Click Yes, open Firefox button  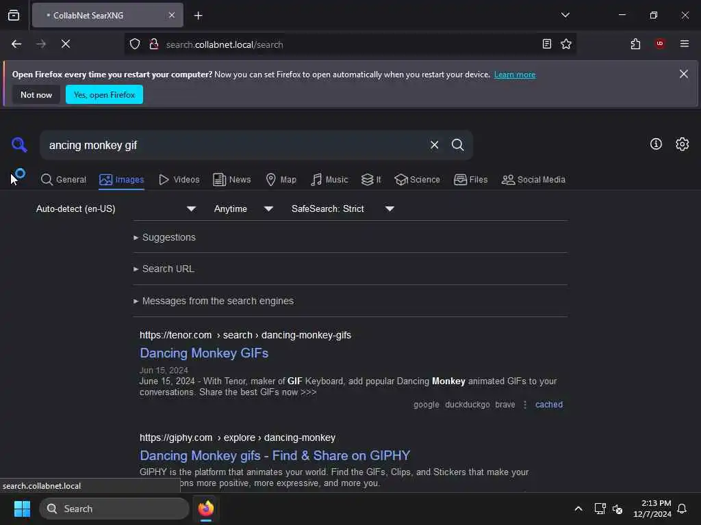point(104,94)
